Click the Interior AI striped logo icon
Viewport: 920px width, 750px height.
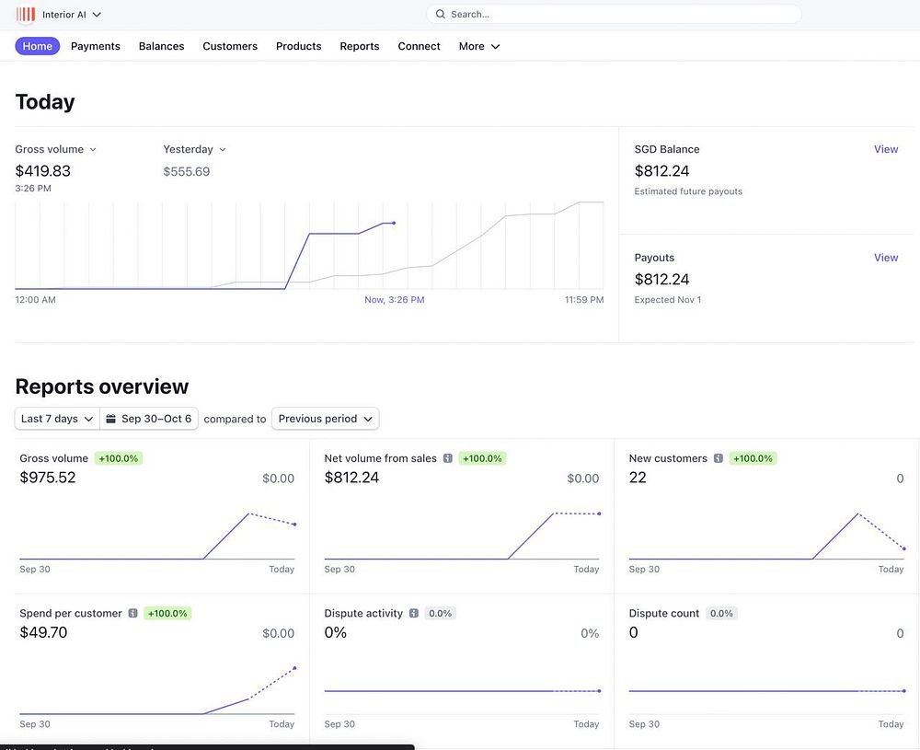click(x=26, y=14)
